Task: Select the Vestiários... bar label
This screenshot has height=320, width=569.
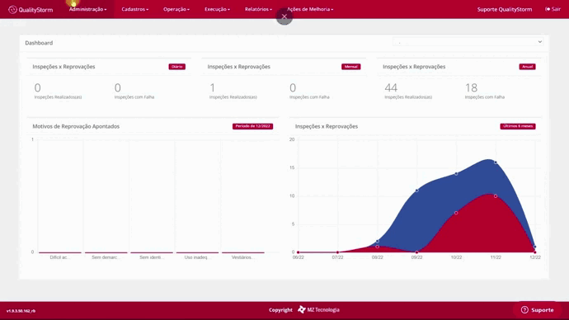Action: 243,257
